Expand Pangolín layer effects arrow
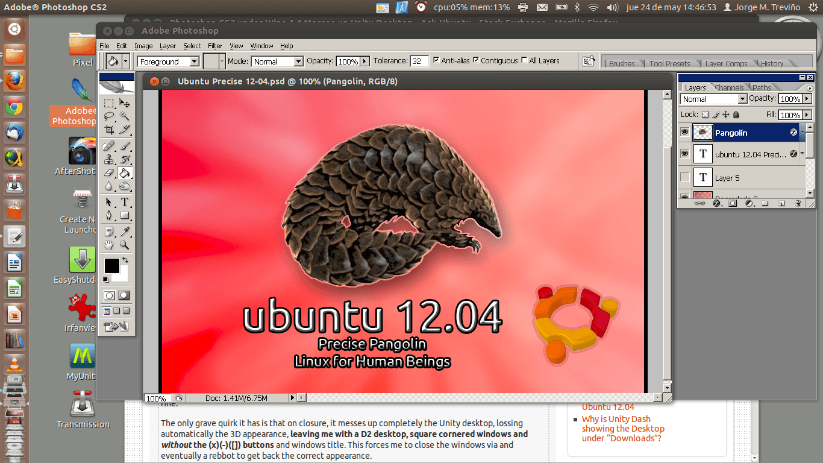Viewport: 823px width, 463px height. 802,132
